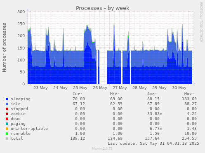The width and height of the screenshot is (205, 153).
Task: Click the 'Last update' timestamp text
Action: click(153, 144)
